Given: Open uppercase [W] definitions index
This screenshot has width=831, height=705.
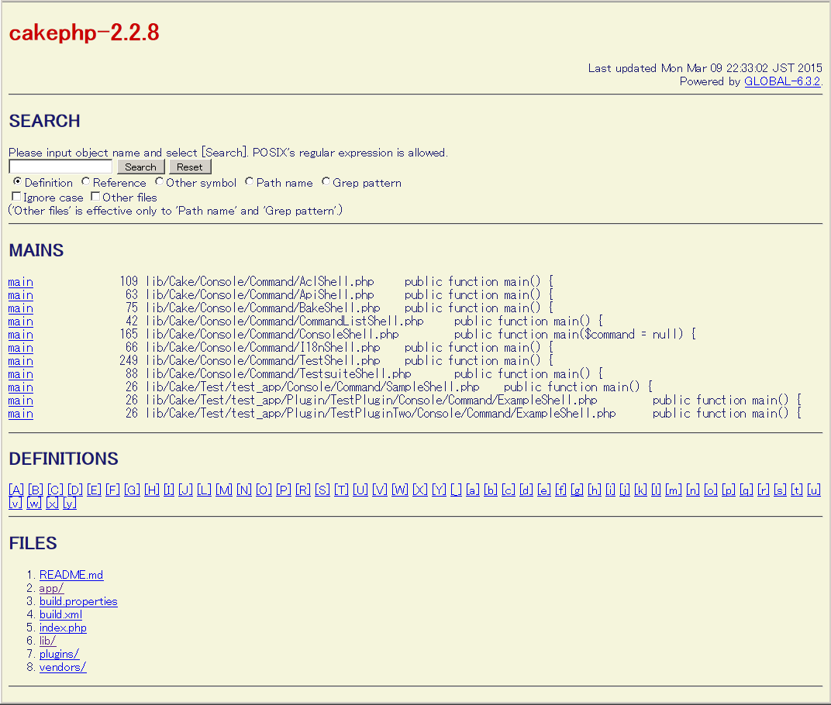Looking at the screenshot, I should (400, 490).
